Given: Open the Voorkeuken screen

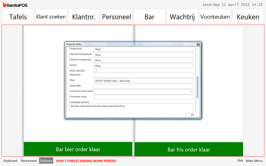Looking at the screenshot, I should pyautogui.click(x=215, y=16).
